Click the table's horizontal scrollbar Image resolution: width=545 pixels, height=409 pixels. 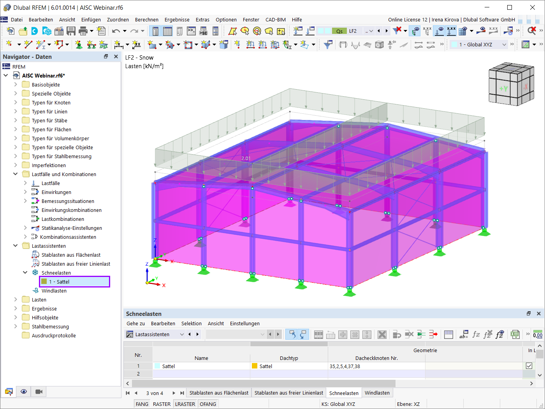pos(264,383)
